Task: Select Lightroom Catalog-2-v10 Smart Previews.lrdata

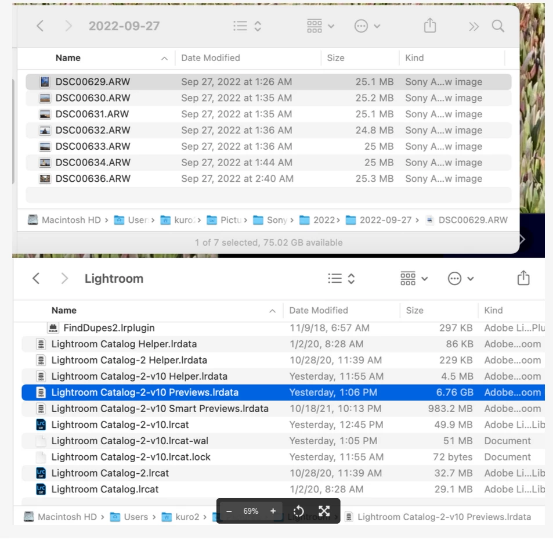Action: pos(283,409)
